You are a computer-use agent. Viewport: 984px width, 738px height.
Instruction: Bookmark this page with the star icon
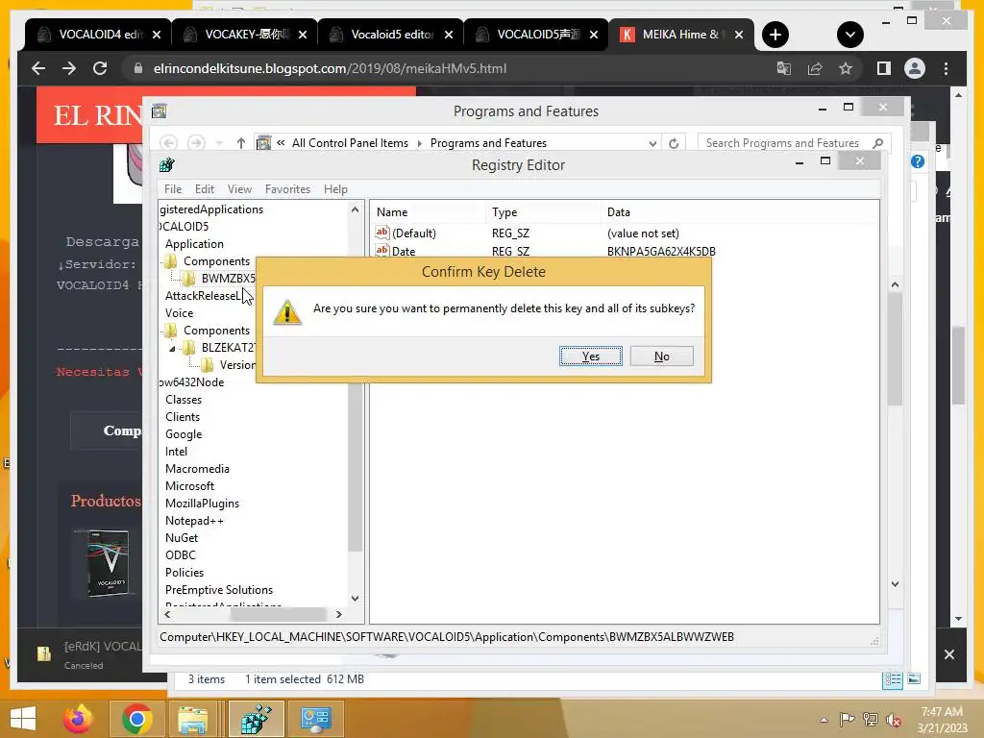coord(846,68)
